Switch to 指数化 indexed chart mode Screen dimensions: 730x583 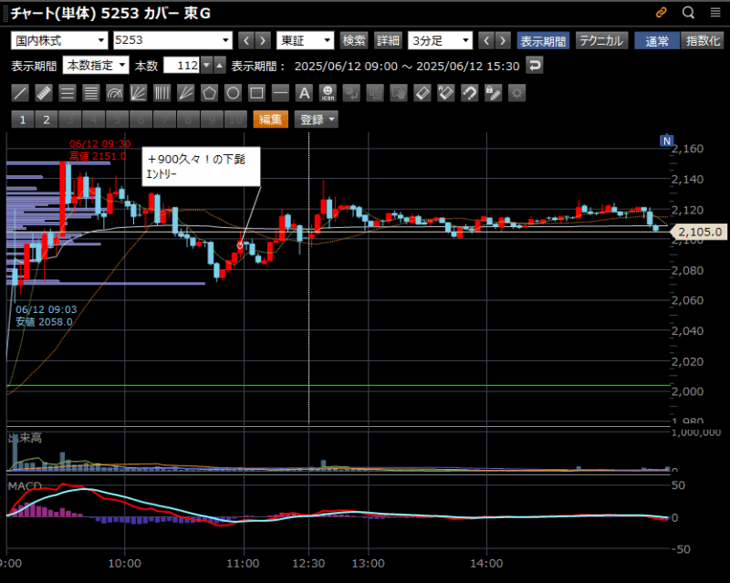[703, 40]
